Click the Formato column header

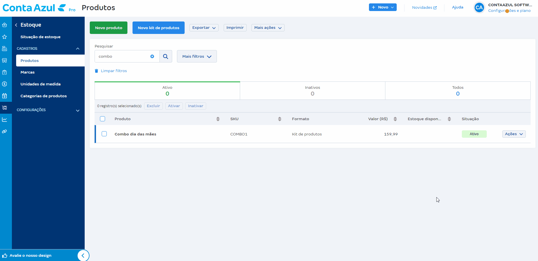[x=300, y=119]
